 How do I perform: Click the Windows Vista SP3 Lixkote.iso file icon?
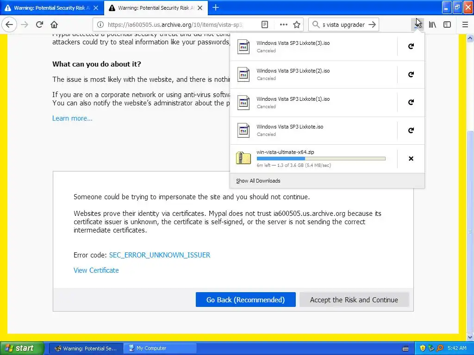pyautogui.click(x=243, y=130)
